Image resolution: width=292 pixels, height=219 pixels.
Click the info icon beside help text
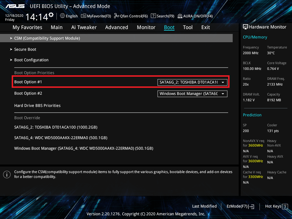click(x=7, y=175)
